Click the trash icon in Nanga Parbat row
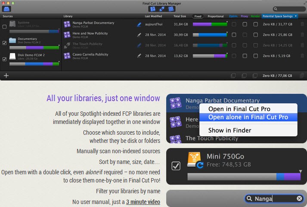The height and width of the screenshot is (207, 307). click(302, 24)
